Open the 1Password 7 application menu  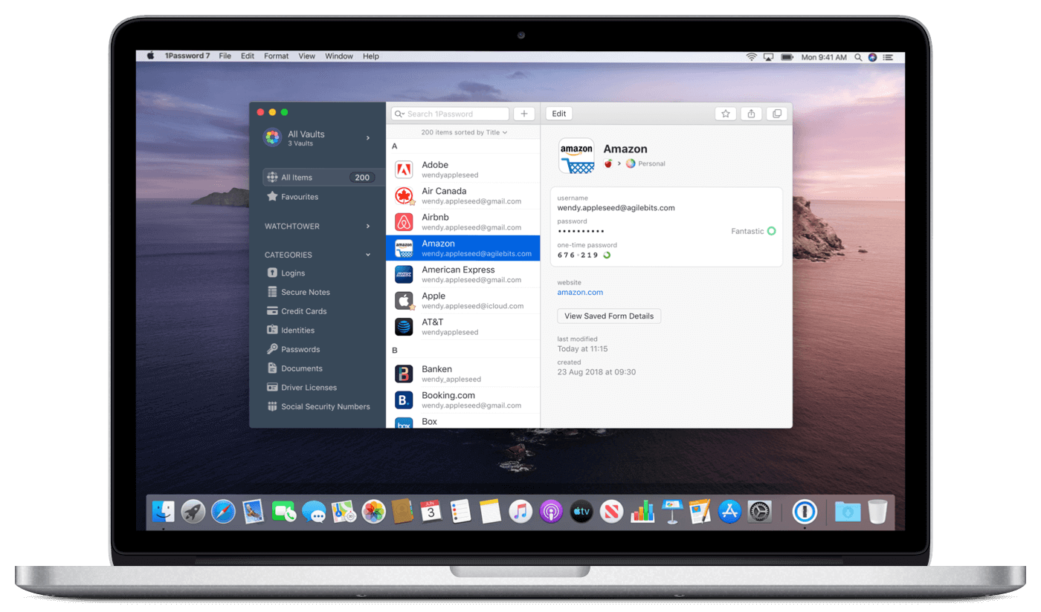187,56
